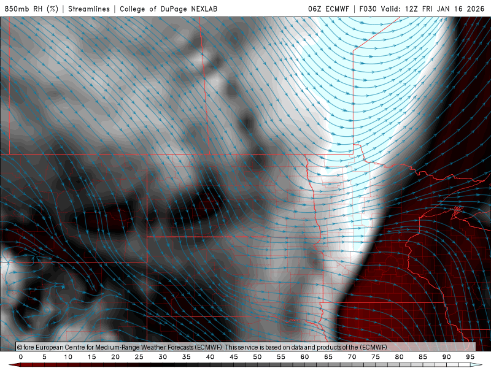Click colorbar label '5'
The image size is (491, 368).
point(44,357)
